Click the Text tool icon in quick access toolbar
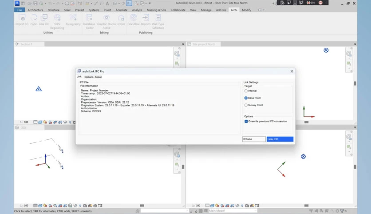Screen dimensions: 371x214 (x=107, y=3)
